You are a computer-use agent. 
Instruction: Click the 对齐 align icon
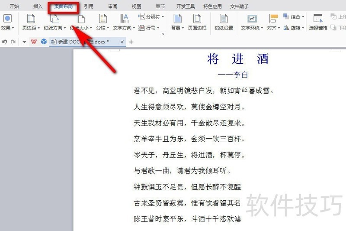(273, 19)
